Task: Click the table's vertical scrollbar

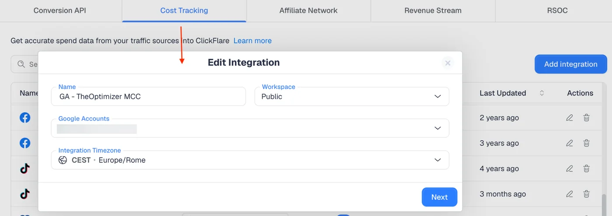Action: [605, 204]
